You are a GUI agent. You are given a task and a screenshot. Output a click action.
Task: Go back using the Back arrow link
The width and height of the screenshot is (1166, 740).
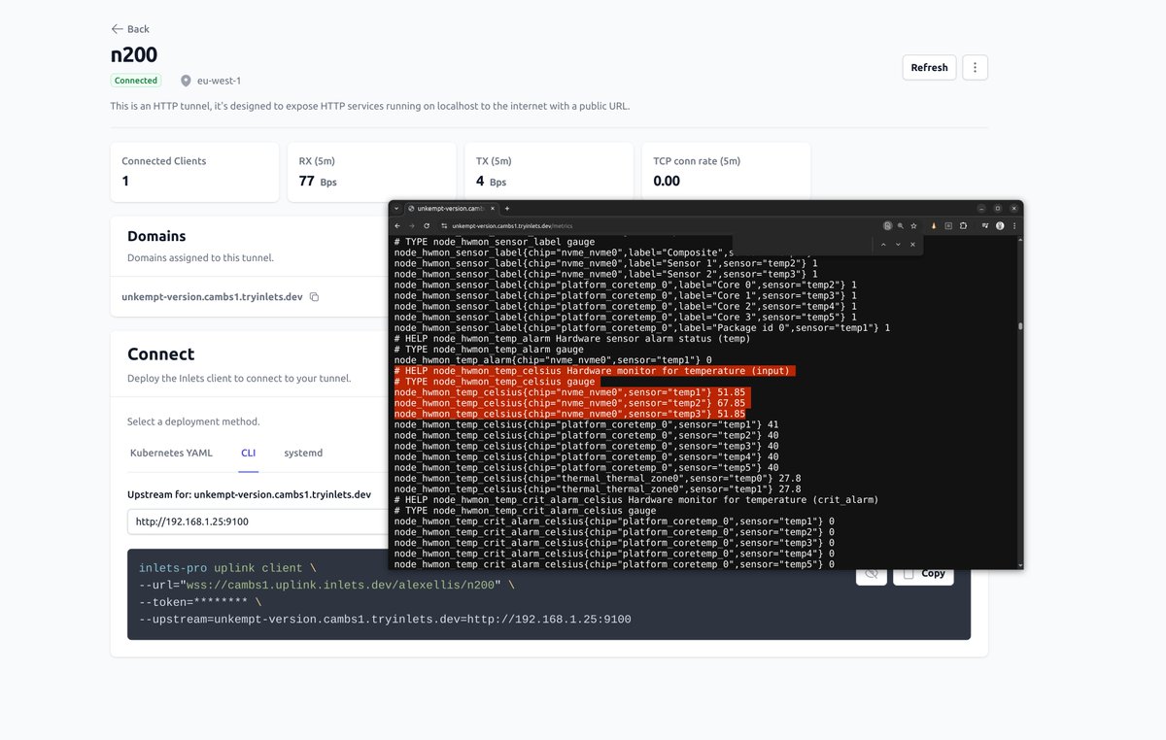tap(130, 29)
